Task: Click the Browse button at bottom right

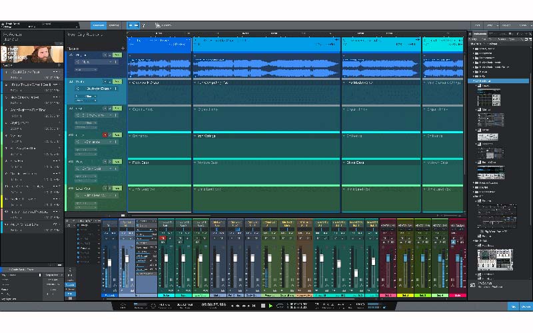Action: pos(526,306)
